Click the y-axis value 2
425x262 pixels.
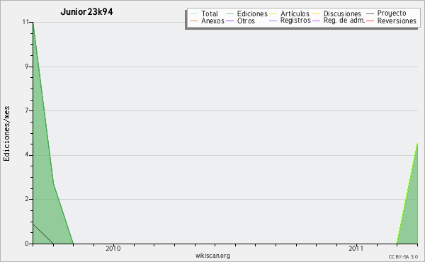pos(27,199)
